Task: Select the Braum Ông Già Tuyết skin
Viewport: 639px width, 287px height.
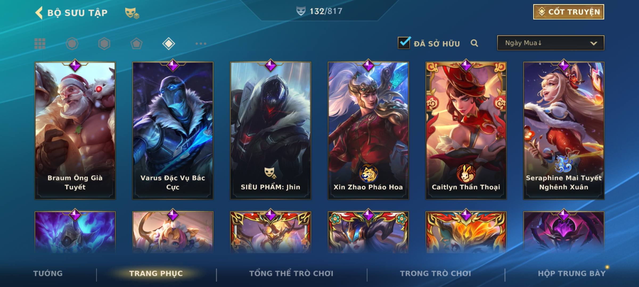Action: click(x=75, y=130)
